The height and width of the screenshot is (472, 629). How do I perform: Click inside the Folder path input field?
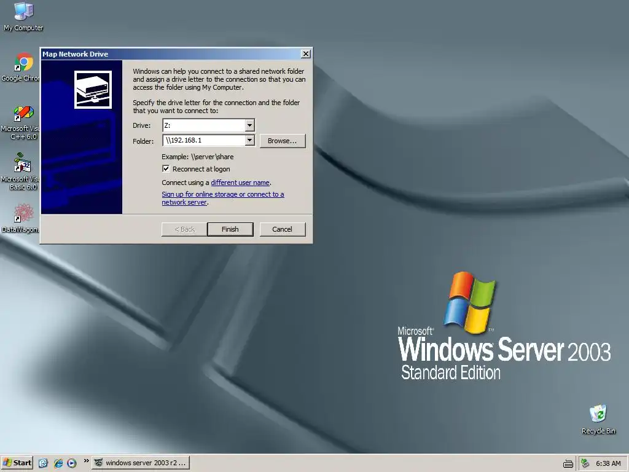[204, 140]
